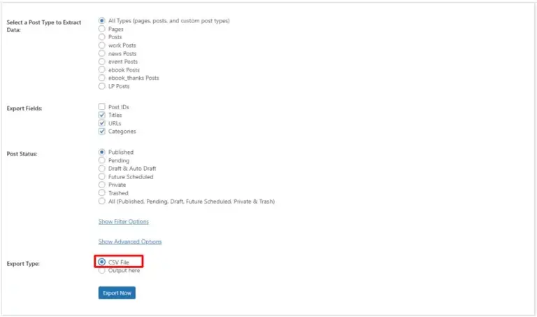This screenshot has height=317, width=537.
Task: Click the Export Now button
Action: click(x=117, y=293)
